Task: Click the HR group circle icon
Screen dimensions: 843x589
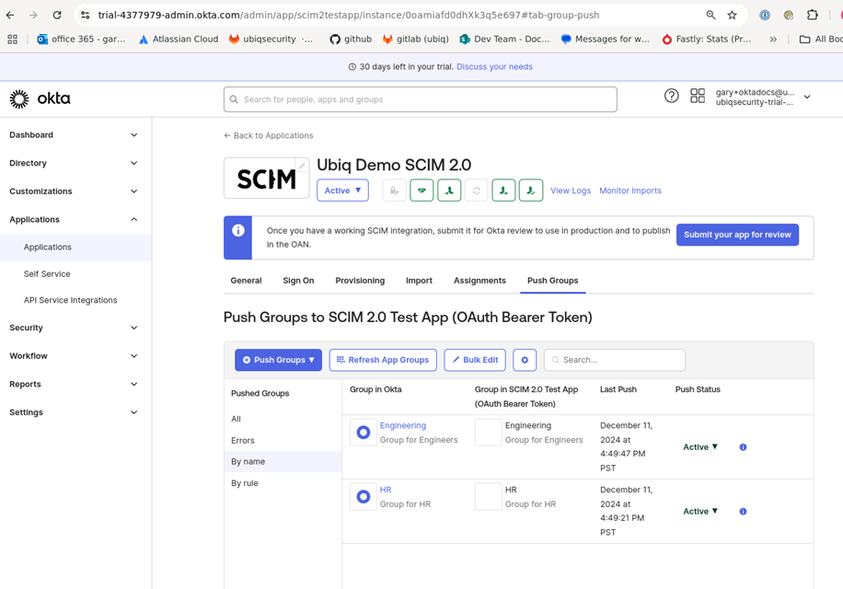Action: (x=364, y=497)
